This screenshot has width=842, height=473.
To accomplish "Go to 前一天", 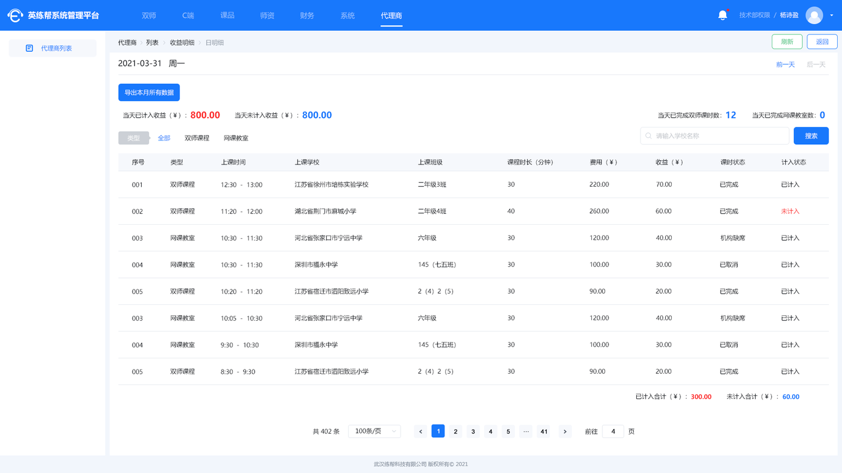I will click(x=785, y=65).
